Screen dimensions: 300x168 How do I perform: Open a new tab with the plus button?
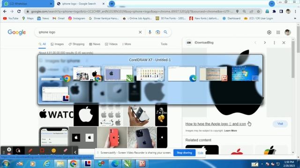click(x=112, y=4)
